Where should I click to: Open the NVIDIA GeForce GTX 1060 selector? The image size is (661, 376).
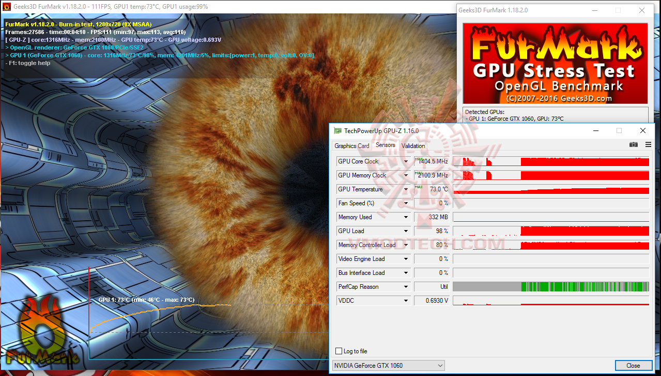(388, 366)
